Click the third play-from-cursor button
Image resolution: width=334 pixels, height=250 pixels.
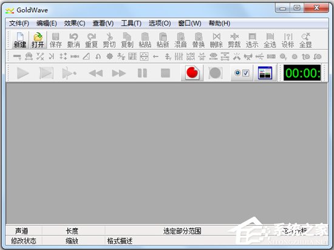pyautogui.click(x=69, y=73)
